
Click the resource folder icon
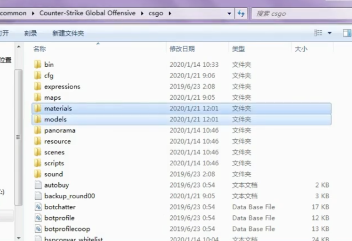point(38,141)
